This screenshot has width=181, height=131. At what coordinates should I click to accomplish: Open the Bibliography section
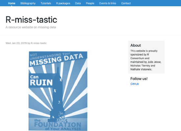[x=28, y=3]
